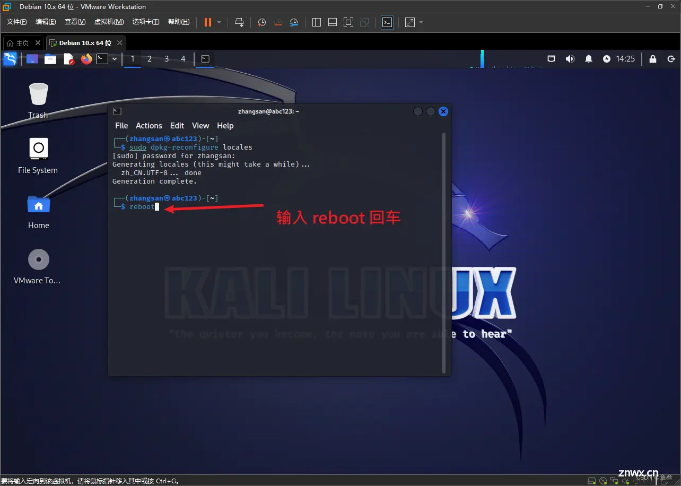This screenshot has width=681, height=486.
Task: Switch to workspace 4
Action: (x=183, y=59)
